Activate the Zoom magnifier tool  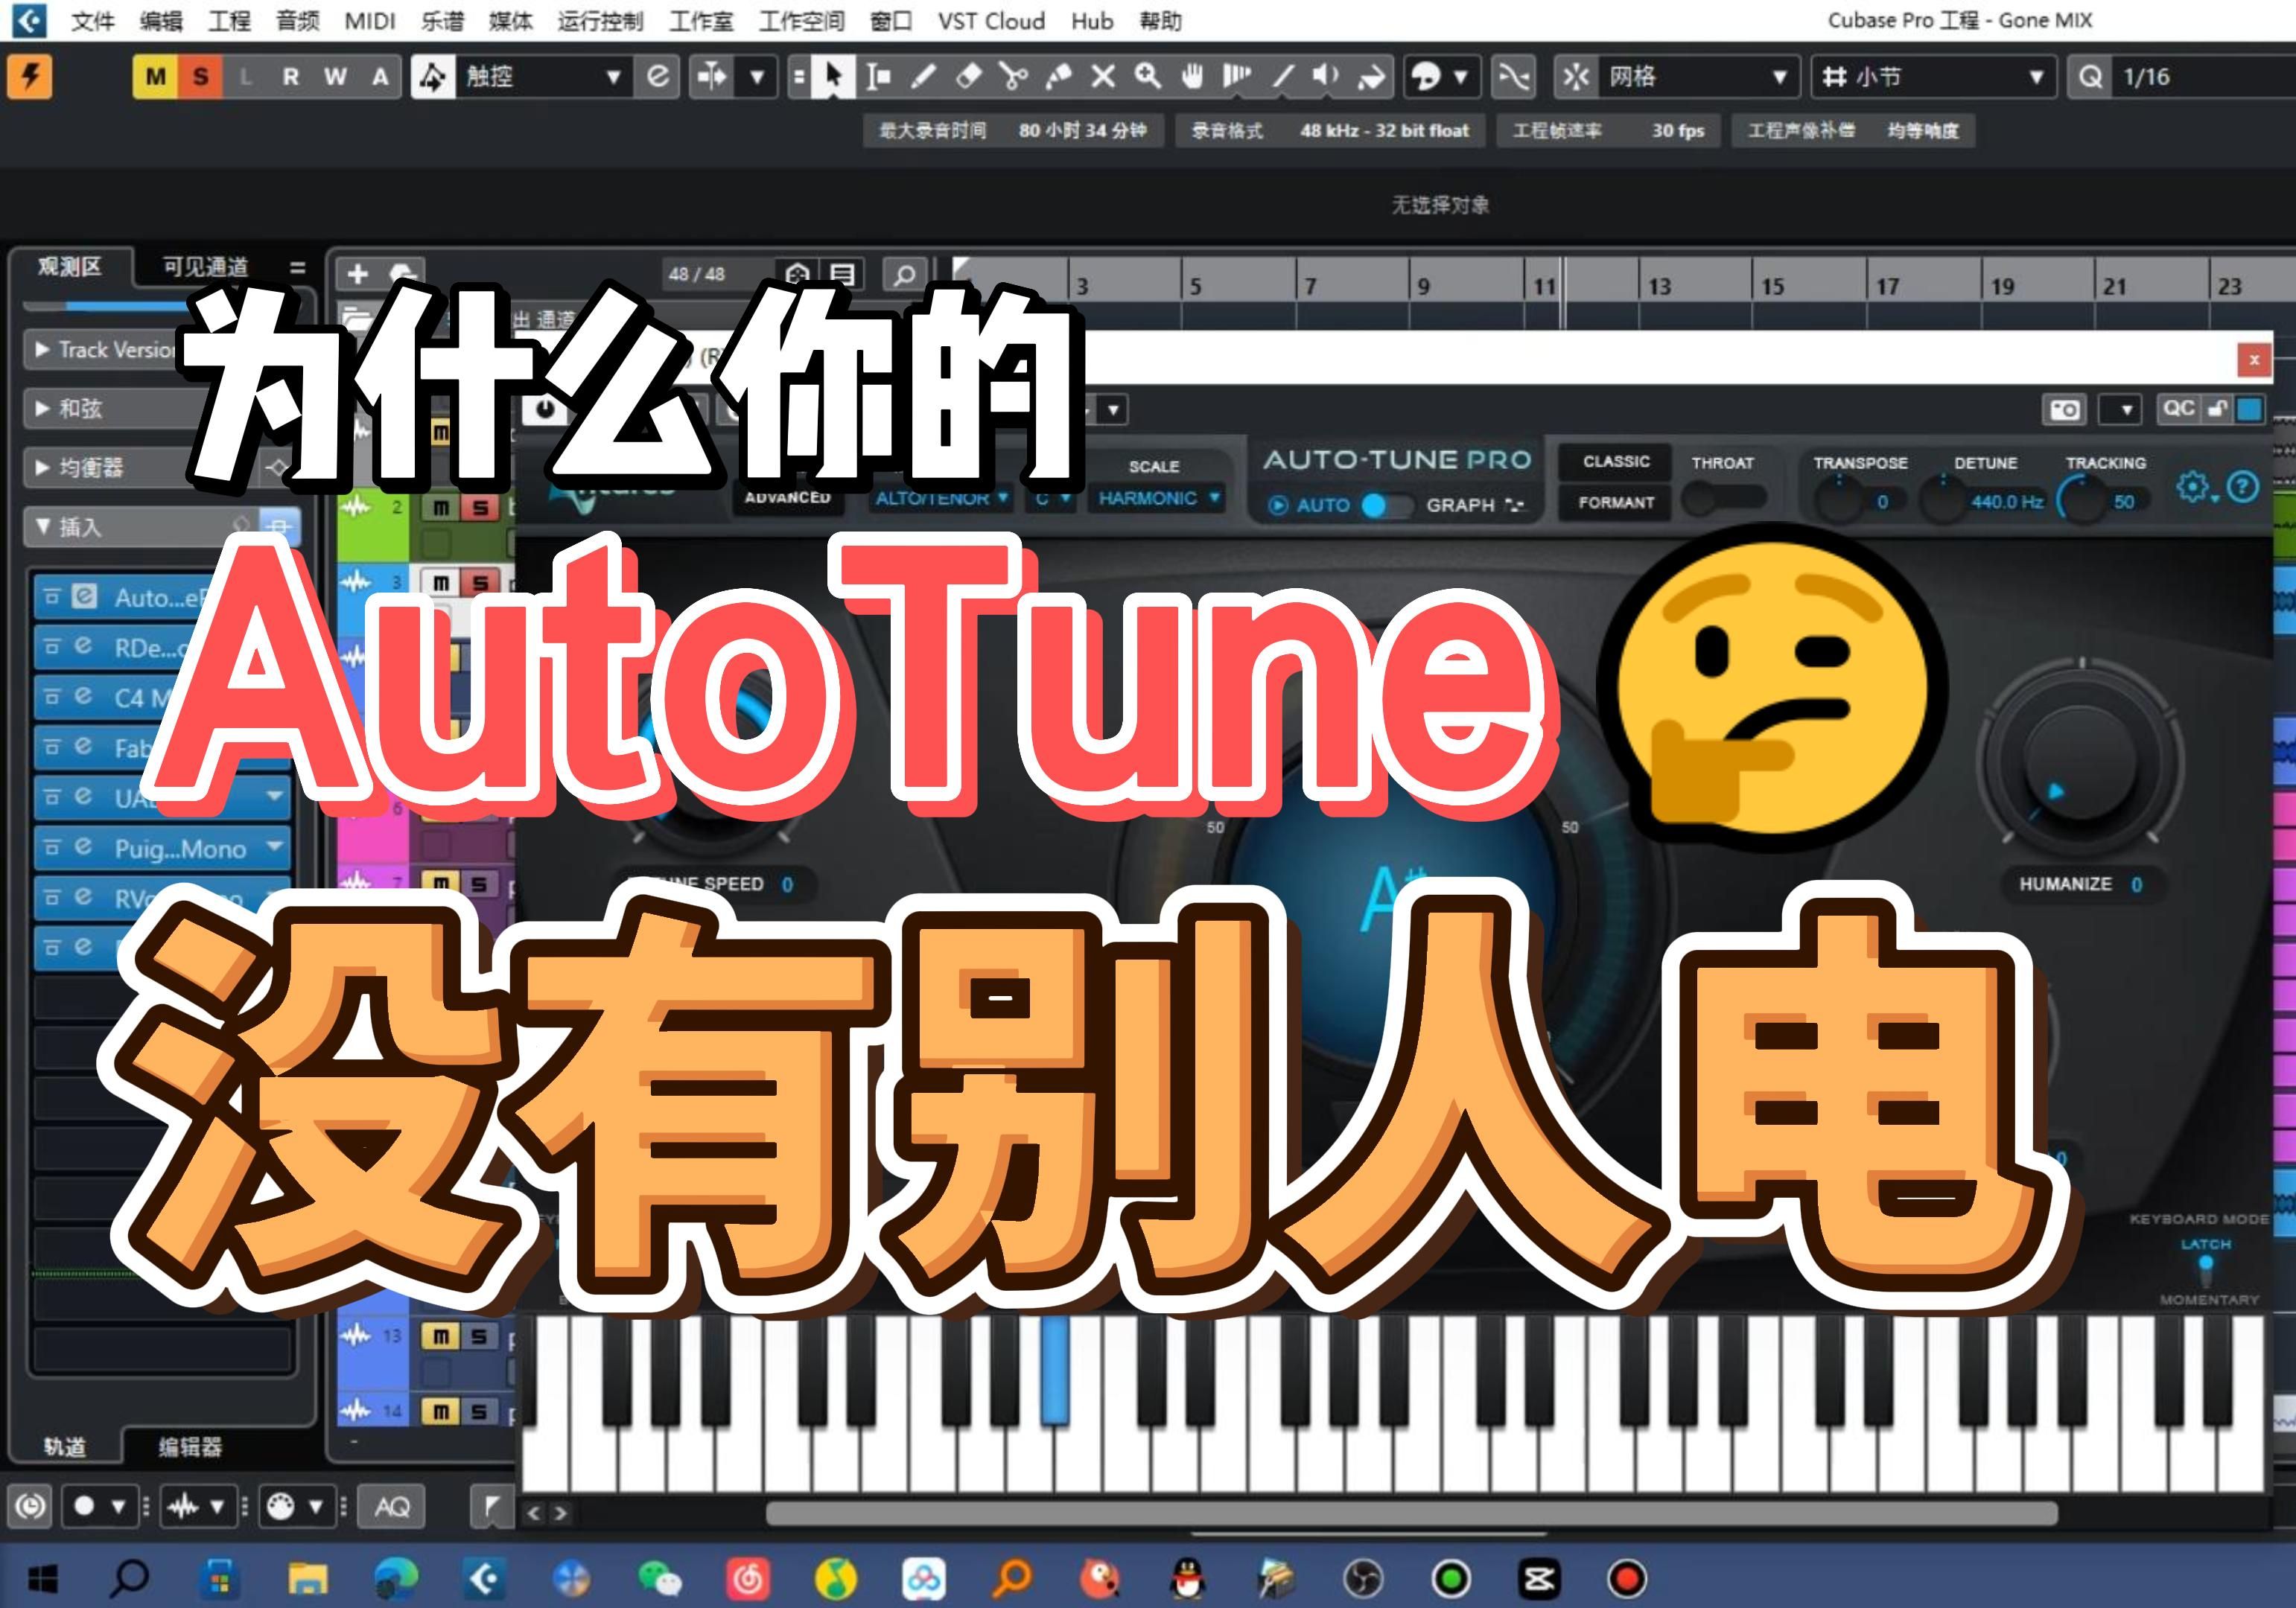[x=1146, y=75]
